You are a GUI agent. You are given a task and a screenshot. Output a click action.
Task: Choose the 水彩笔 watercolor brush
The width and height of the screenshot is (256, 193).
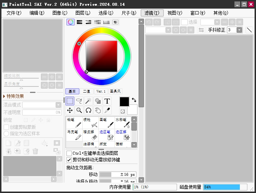click(123, 123)
